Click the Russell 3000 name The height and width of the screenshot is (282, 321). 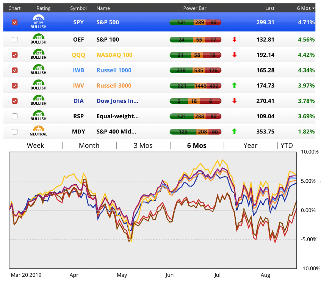tap(114, 86)
